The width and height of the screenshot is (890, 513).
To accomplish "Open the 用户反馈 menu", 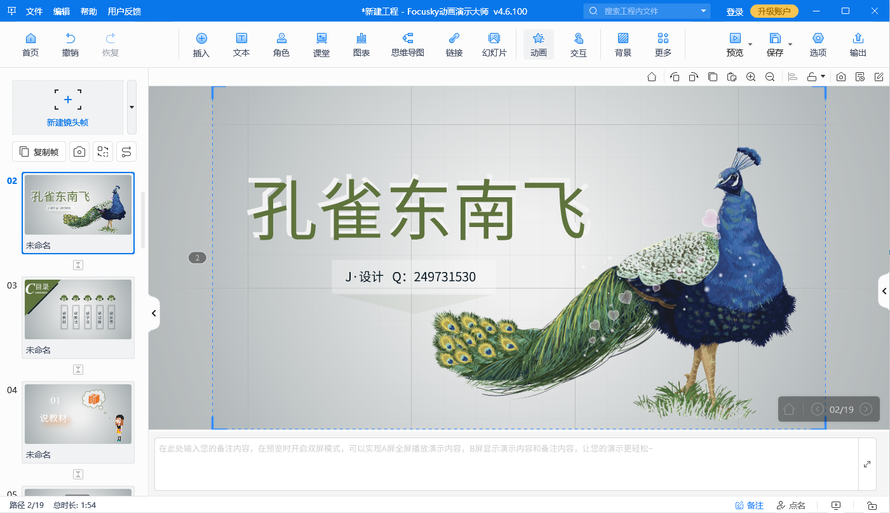I will (x=125, y=11).
